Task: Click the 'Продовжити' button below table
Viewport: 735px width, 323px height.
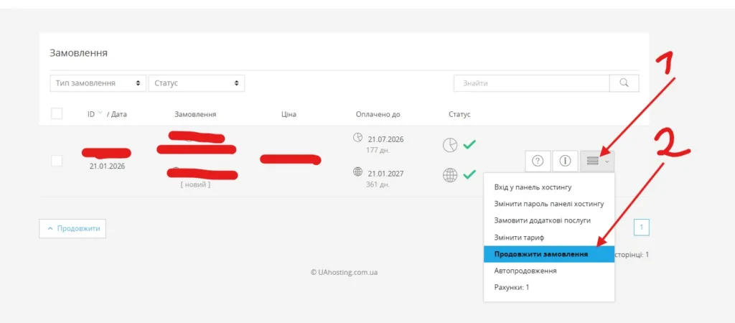Action: [72, 229]
